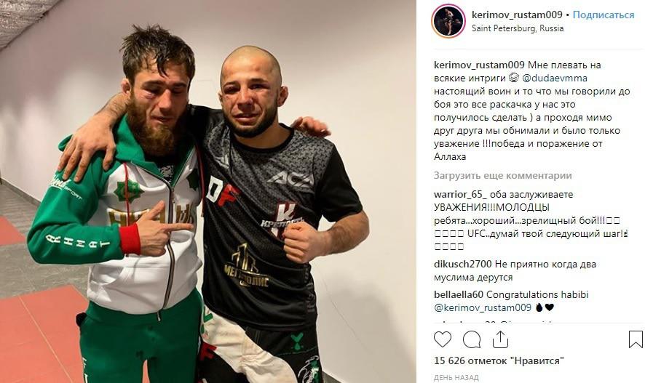Image resolution: width=645 pixels, height=383 pixels.
Task: Open Saint Petersburg, Russia location
Action: click(x=518, y=28)
